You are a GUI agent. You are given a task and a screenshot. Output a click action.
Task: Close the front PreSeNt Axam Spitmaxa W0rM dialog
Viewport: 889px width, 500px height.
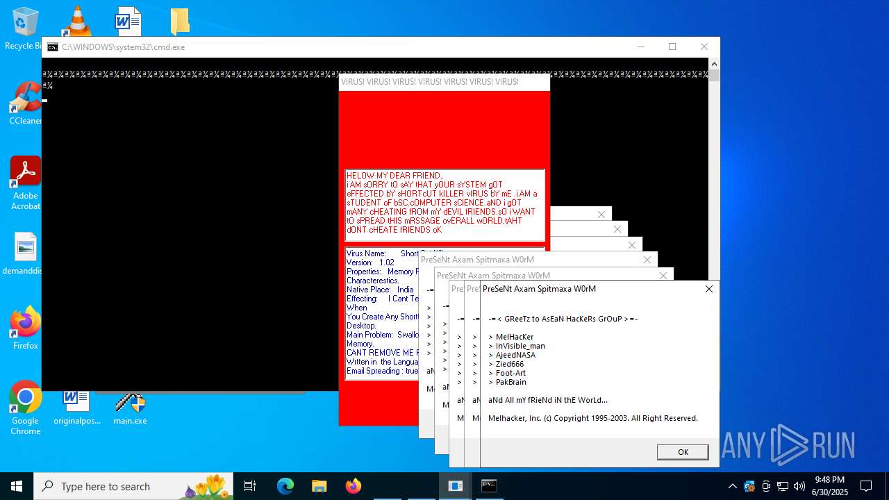pos(708,289)
